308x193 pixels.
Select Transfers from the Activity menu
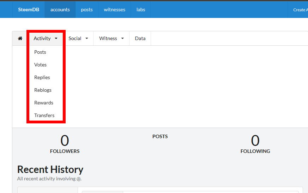point(44,116)
